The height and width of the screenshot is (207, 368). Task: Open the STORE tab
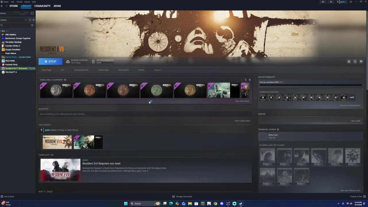(x=14, y=6)
